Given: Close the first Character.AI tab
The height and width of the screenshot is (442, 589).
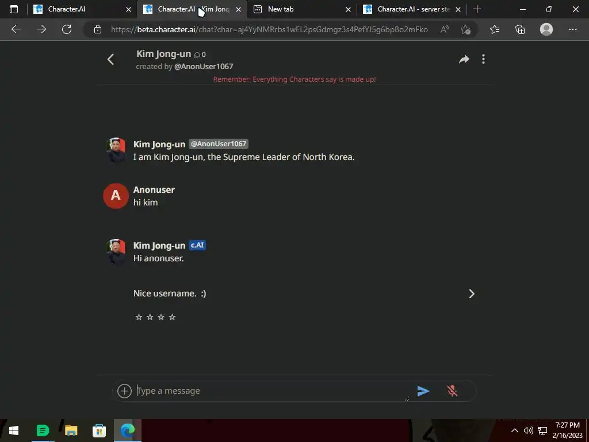Looking at the screenshot, I should pyautogui.click(x=128, y=9).
